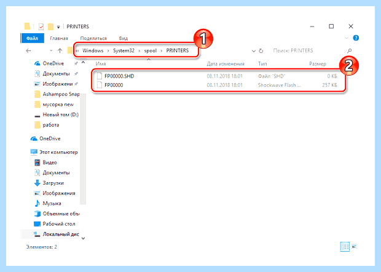Click navigation pane scroll up arrow
The height and width of the screenshot is (272, 381).
click(x=83, y=63)
